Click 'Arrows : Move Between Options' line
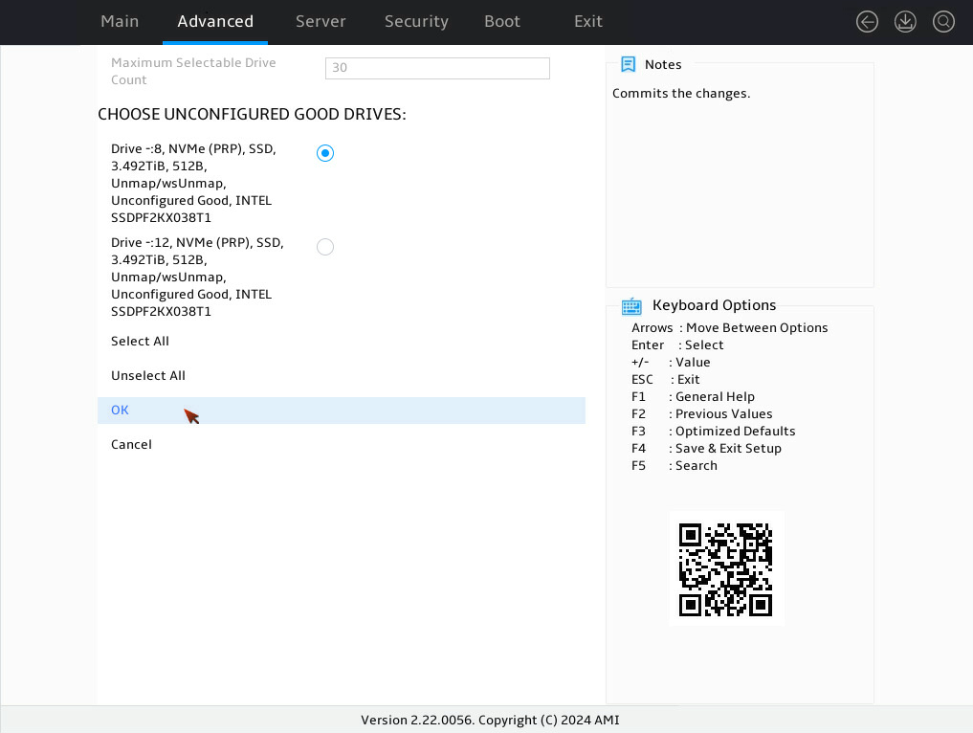This screenshot has width=973, height=733. tap(730, 327)
